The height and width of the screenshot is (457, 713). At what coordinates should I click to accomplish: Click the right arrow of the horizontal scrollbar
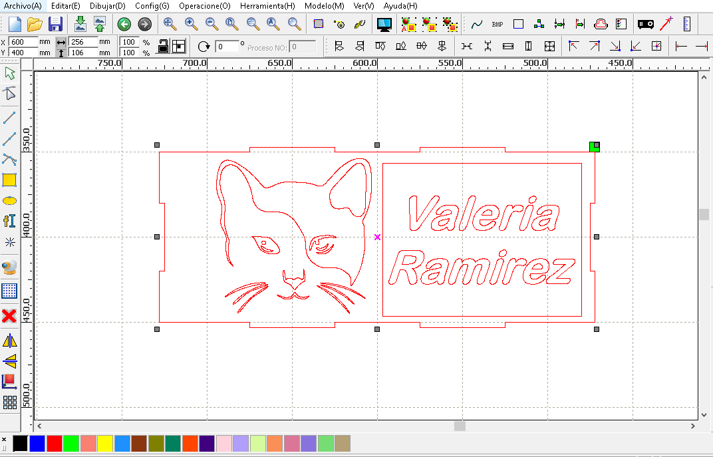(692, 426)
